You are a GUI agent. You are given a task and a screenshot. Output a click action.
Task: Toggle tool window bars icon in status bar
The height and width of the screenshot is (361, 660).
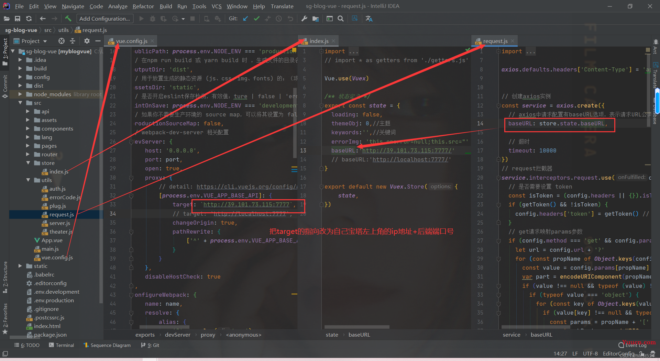click(x=5, y=353)
